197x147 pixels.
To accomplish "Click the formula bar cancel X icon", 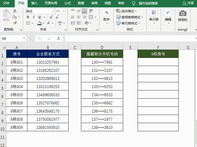I will [40, 38].
